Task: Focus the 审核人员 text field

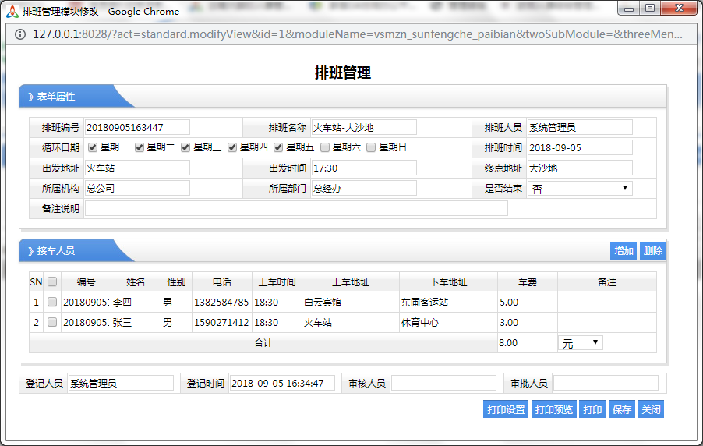Action: coord(443,383)
